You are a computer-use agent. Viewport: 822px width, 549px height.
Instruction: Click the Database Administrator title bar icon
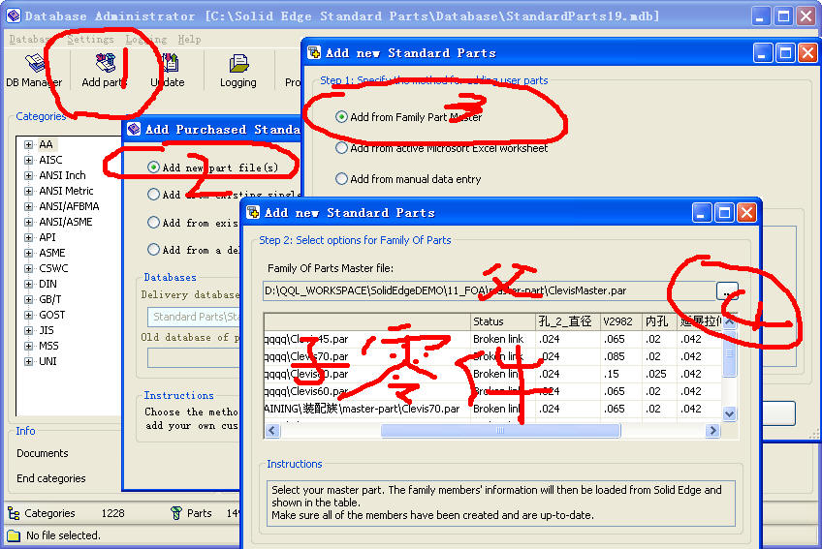coord(14,15)
